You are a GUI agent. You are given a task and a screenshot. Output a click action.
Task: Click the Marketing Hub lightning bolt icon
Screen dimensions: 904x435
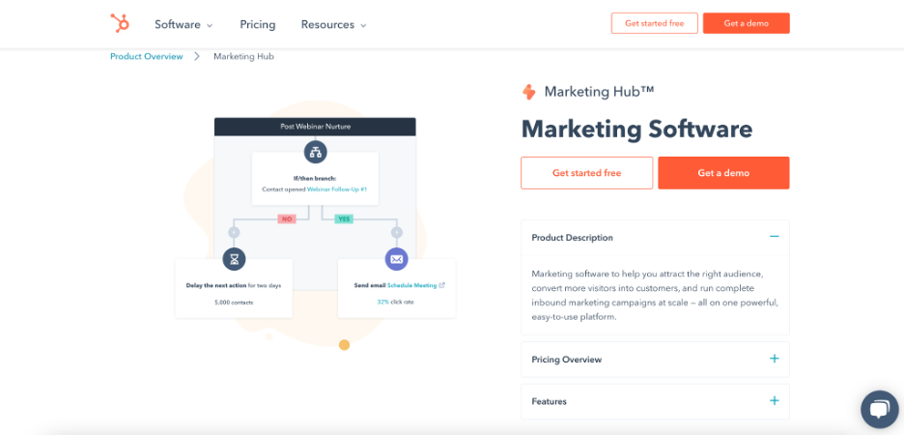click(x=528, y=92)
